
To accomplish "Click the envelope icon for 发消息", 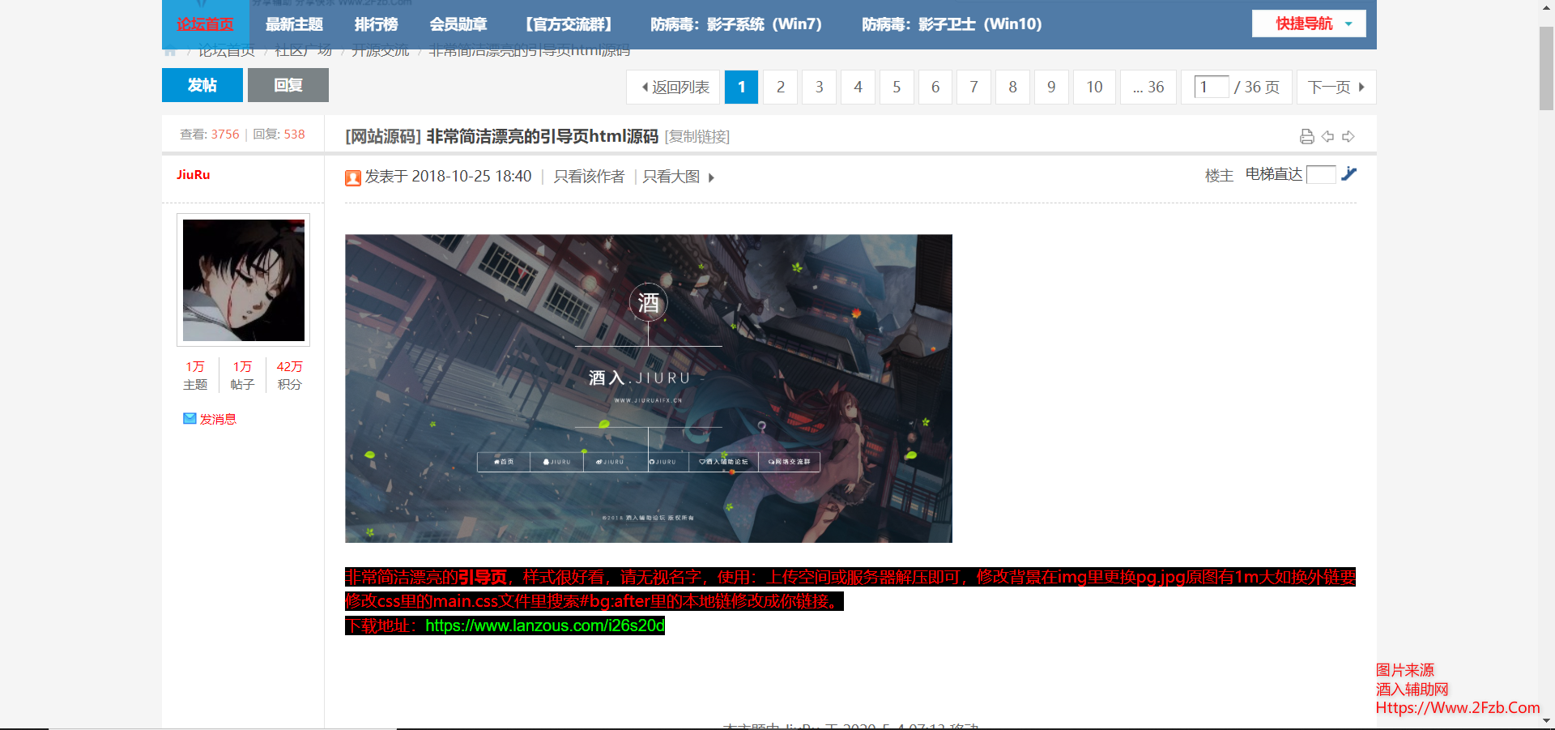I will 190,419.
